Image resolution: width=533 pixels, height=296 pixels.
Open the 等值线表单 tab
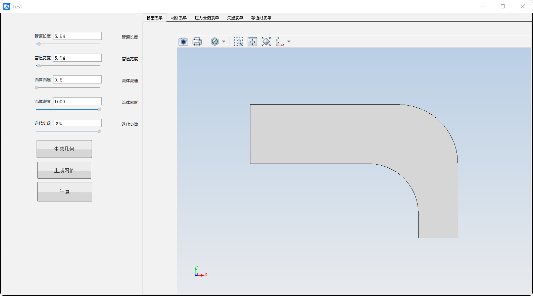tap(261, 18)
